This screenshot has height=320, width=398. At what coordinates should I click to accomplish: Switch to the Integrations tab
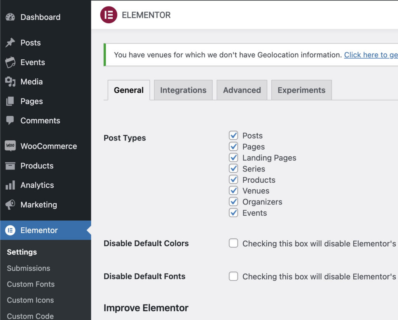point(183,90)
